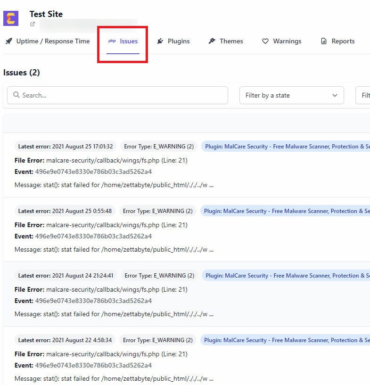Click Latest error 2021 August 24 21:24:41 badge
The height and width of the screenshot is (385, 370).
66,276
